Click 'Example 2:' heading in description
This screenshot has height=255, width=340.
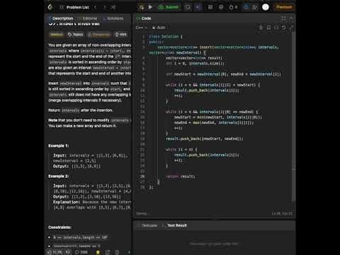click(x=59, y=176)
